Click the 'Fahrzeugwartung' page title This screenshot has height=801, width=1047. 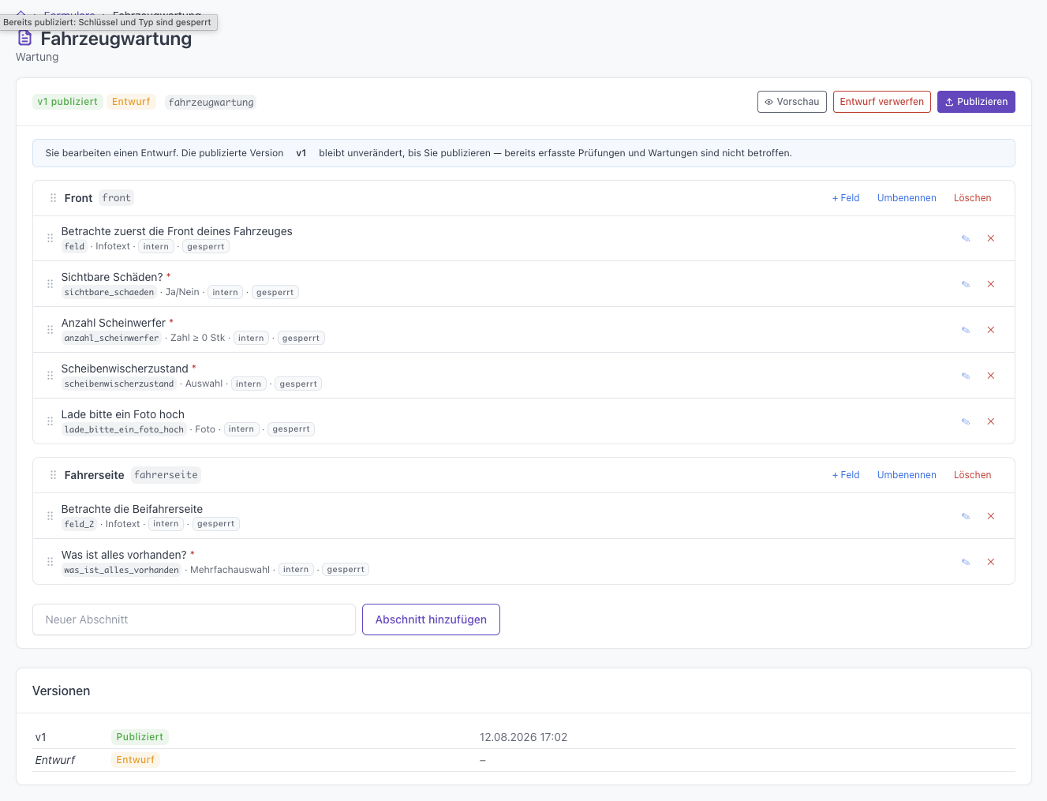coord(116,39)
